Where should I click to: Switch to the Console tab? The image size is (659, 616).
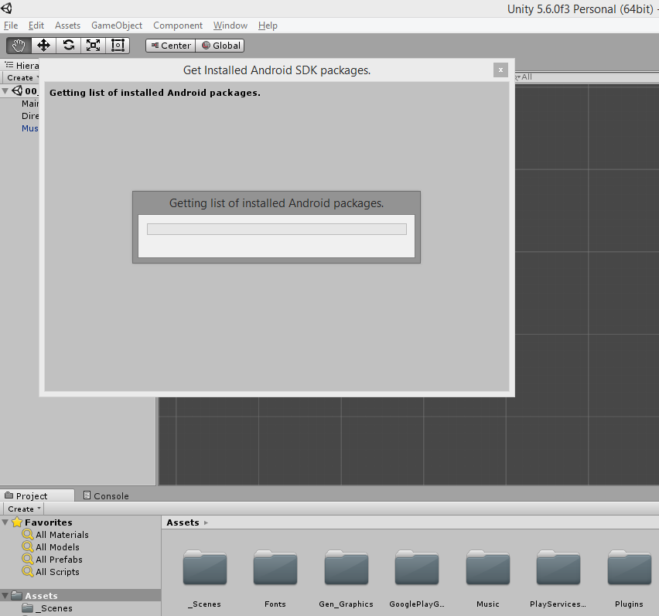tap(106, 496)
